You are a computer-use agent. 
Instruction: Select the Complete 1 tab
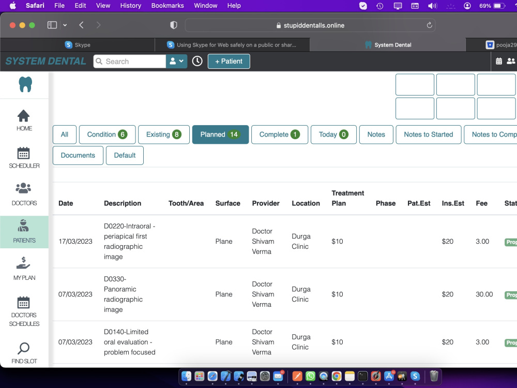[x=280, y=135]
